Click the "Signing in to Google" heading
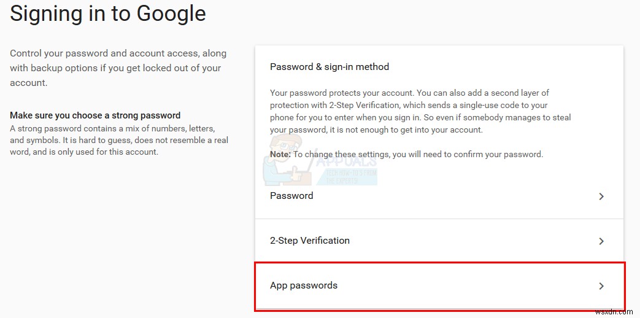 [x=108, y=14]
